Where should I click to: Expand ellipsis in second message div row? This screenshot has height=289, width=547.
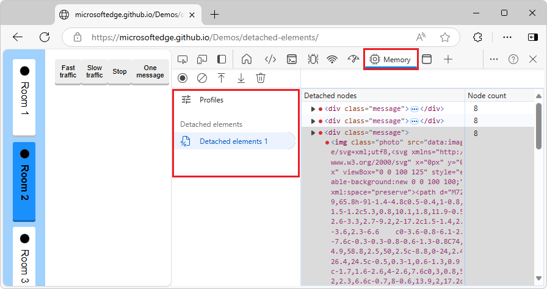414,121
